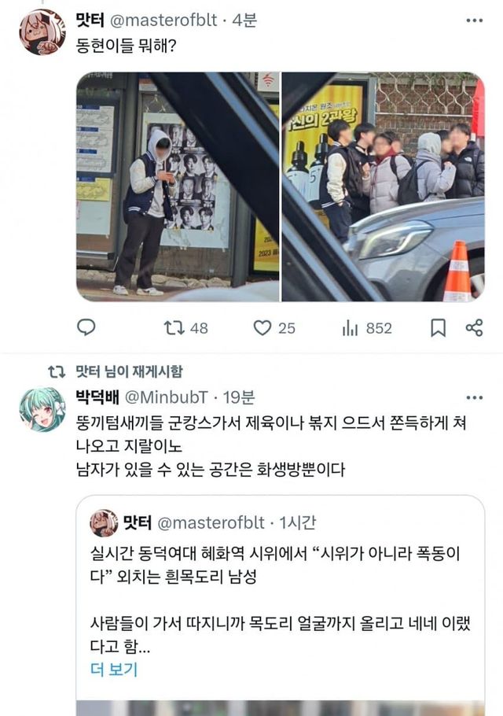
Task: Click the 19분 timestamp on 박덕배's tweet
Action: pyautogui.click(x=238, y=397)
